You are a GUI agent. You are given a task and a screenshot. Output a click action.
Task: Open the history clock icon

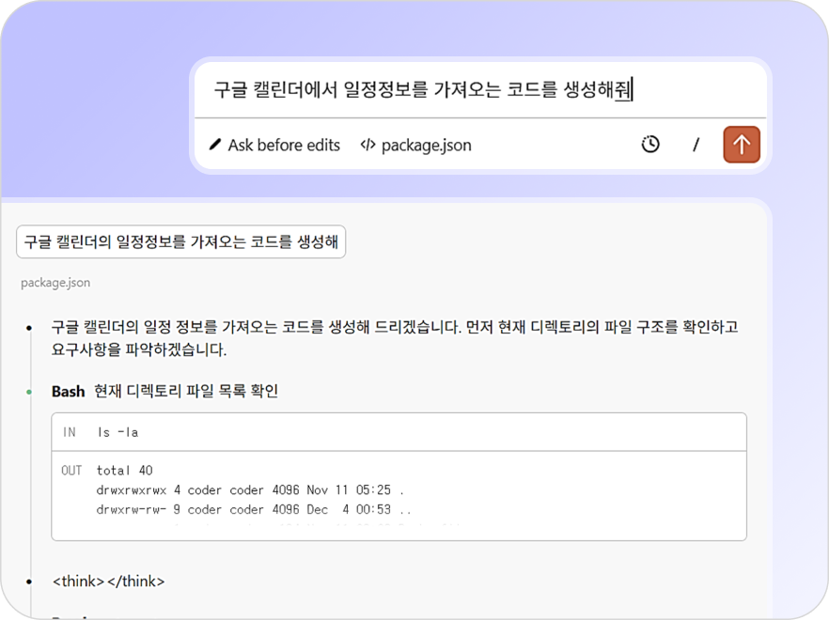pyautogui.click(x=650, y=145)
